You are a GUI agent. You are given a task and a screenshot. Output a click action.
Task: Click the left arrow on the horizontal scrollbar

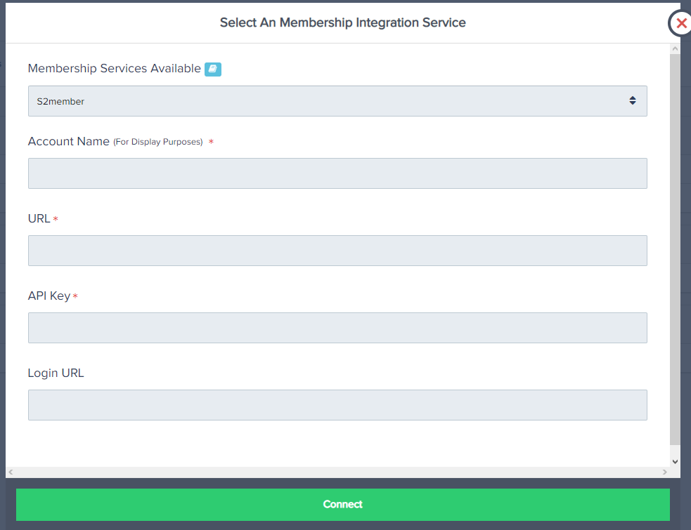[x=11, y=472]
